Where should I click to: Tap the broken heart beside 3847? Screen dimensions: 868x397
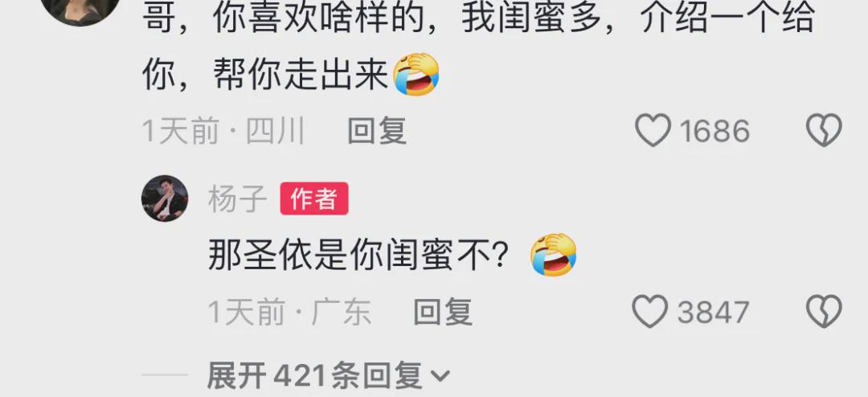click(824, 312)
